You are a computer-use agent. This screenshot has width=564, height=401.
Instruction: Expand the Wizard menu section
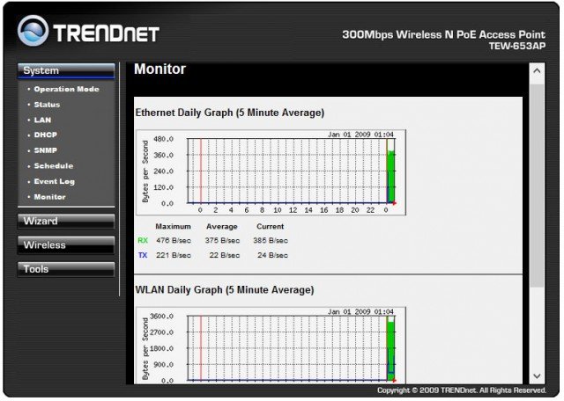65,221
